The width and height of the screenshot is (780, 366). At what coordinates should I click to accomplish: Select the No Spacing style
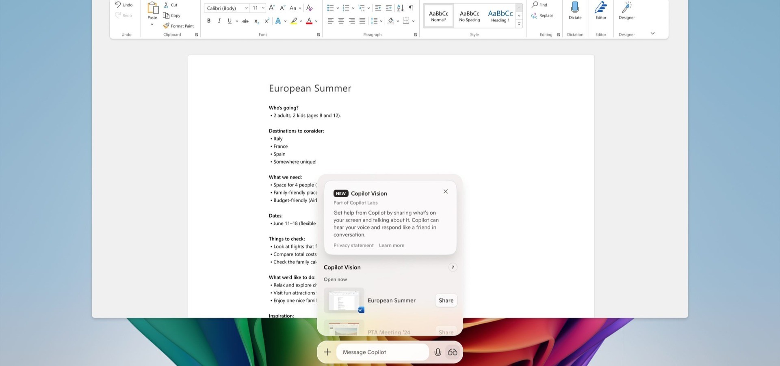pyautogui.click(x=469, y=16)
